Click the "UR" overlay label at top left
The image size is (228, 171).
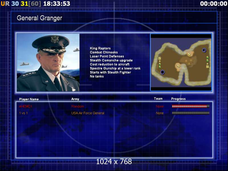5,4
